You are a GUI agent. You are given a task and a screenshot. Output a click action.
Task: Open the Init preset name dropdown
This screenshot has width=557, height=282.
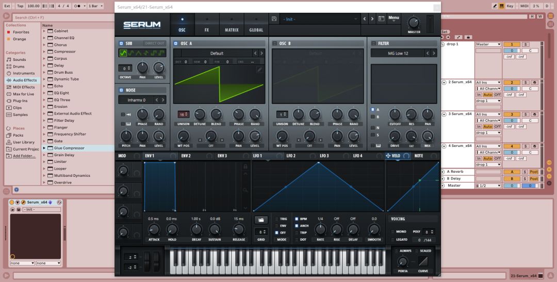click(320, 19)
